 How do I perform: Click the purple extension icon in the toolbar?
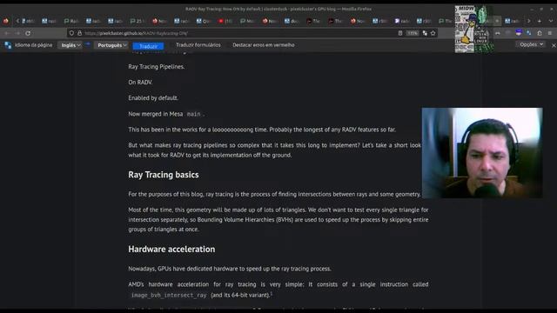(519, 33)
